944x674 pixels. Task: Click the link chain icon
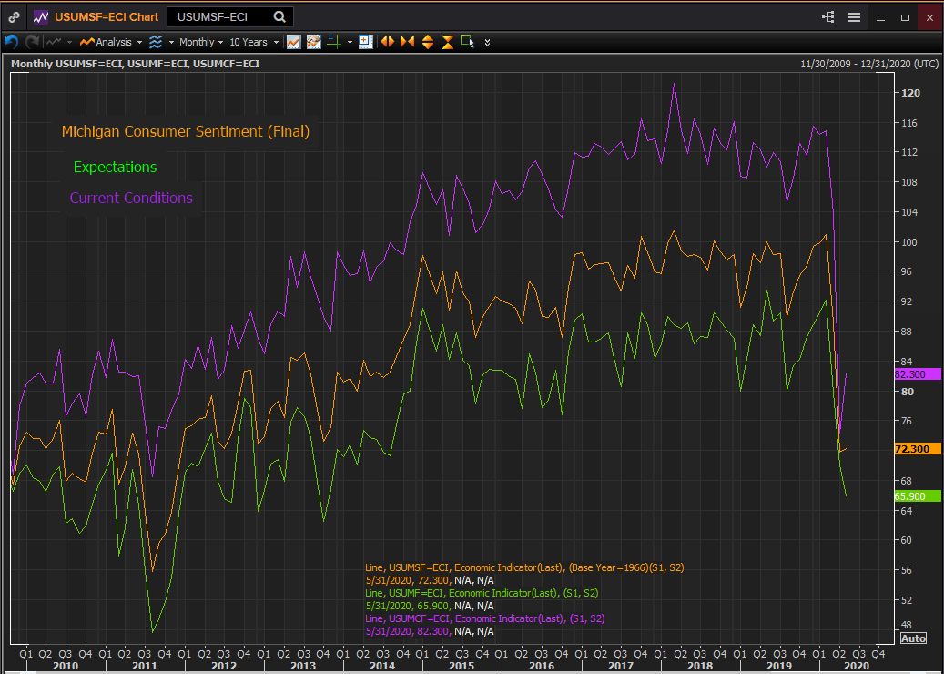tap(14, 16)
